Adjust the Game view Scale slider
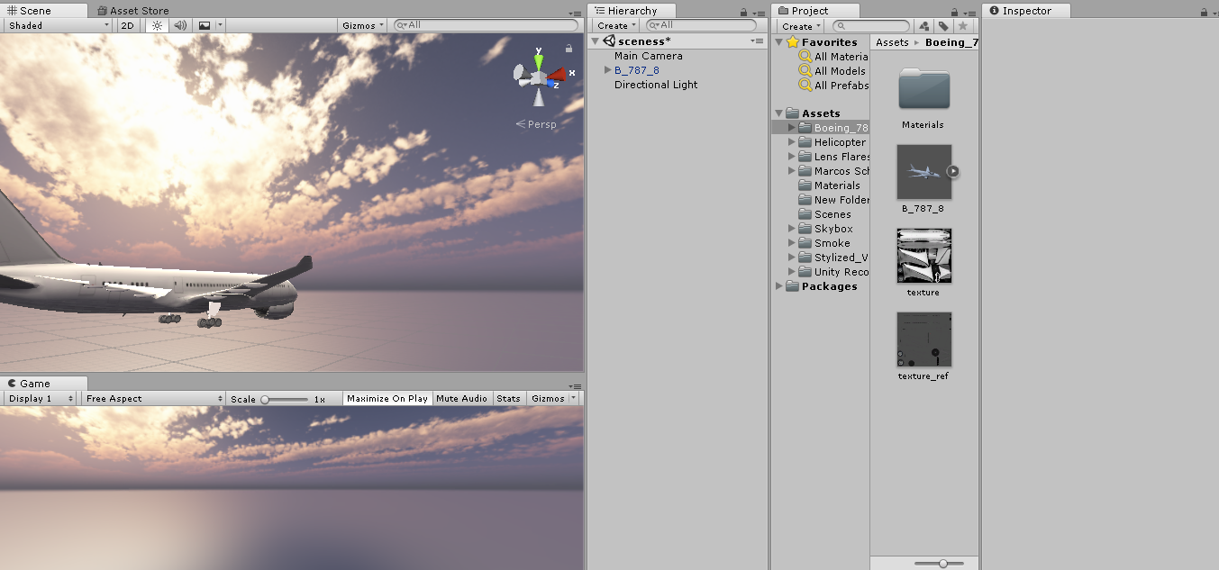The height and width of the screenshot is (570, 1219). point(266,399)
